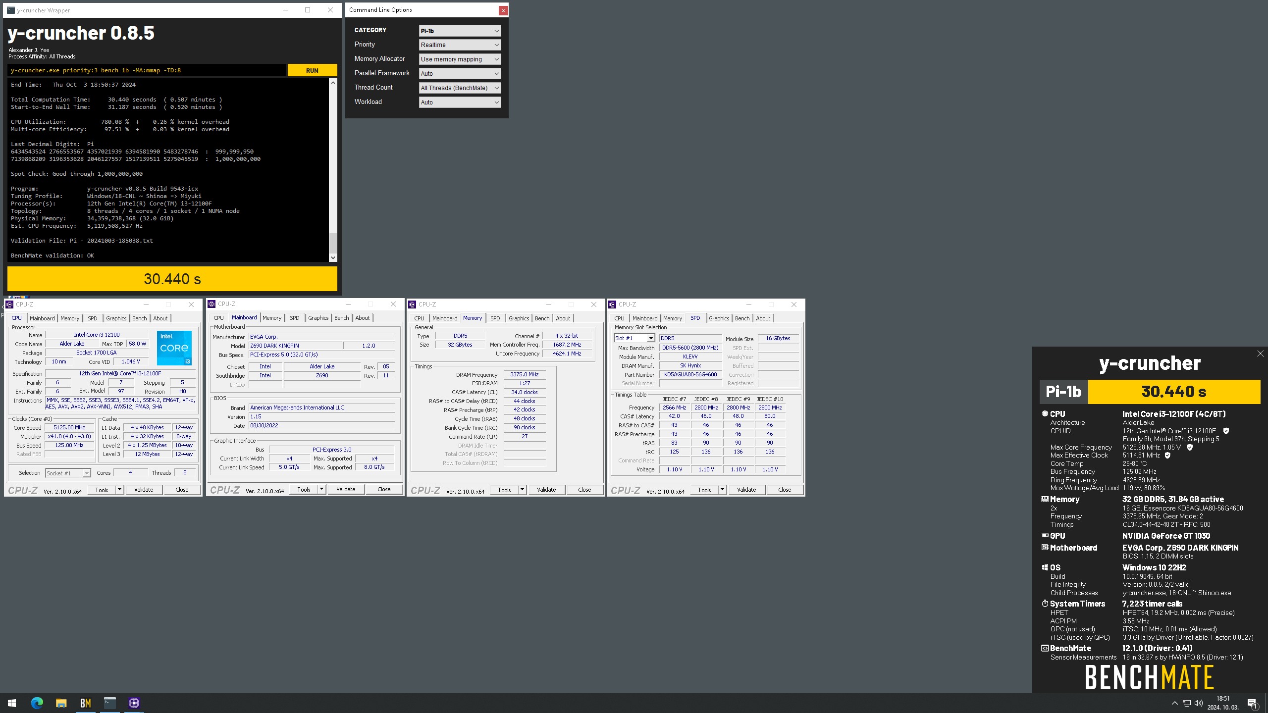Click y-cruncher output scrollbar up arrow

click(x=333, y=83)
